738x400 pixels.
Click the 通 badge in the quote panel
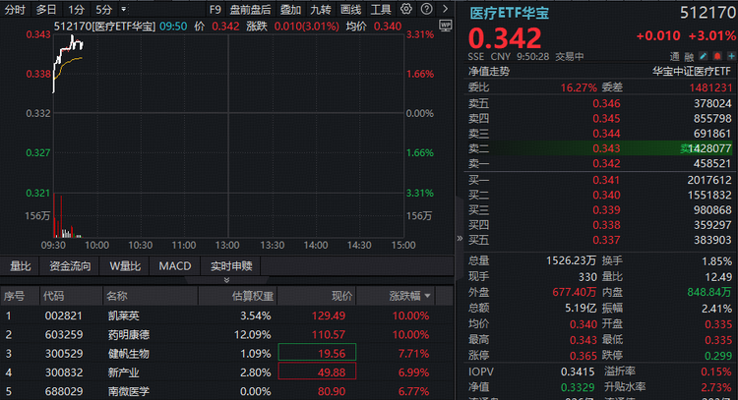tap(675, 56)
